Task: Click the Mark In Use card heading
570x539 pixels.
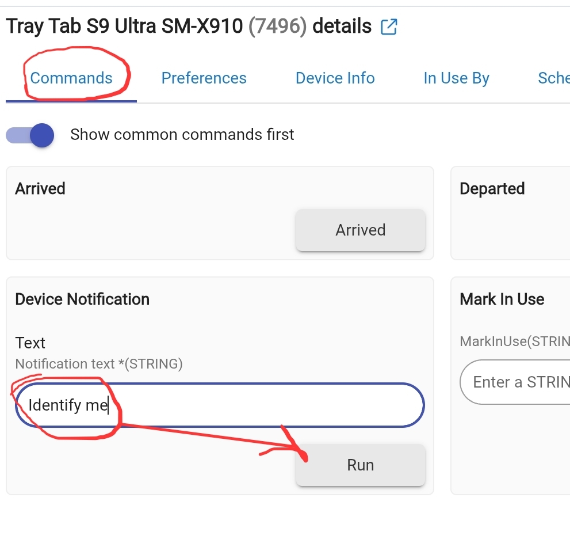Action: [x=502, y=299]
